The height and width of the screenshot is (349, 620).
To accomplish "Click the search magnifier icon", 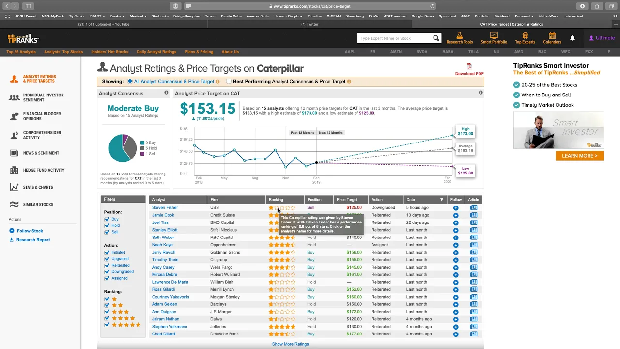I will pos(436,38).
